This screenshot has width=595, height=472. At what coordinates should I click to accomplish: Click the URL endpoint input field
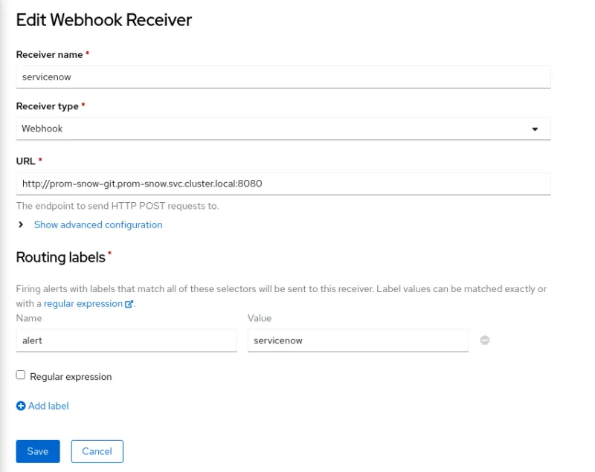click(x=283, y=183)
